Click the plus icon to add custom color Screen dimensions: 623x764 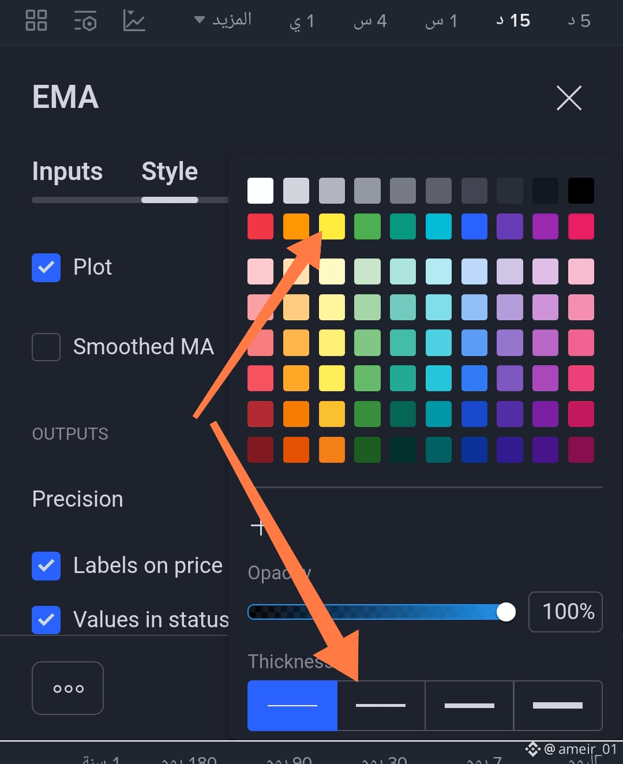258,527
